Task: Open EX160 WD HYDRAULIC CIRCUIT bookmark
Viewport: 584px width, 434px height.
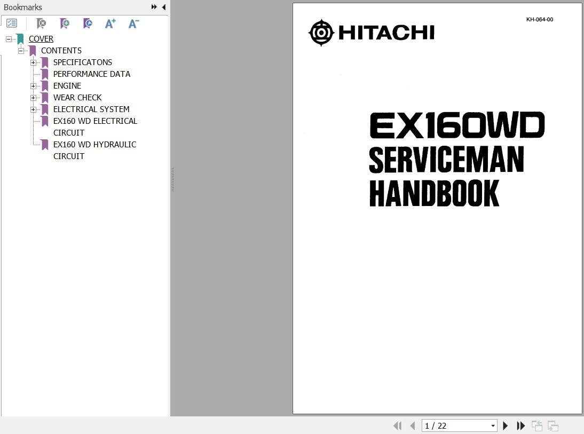Action: (94, 150)
